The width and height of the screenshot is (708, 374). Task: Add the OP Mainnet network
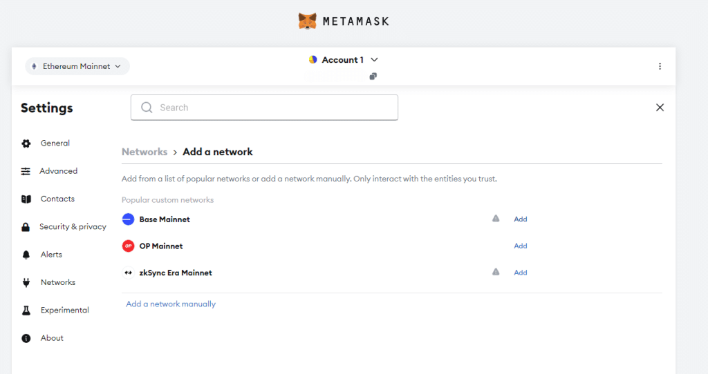521,246
